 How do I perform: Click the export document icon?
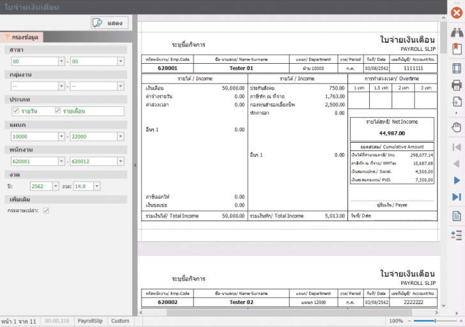(456, 103)
